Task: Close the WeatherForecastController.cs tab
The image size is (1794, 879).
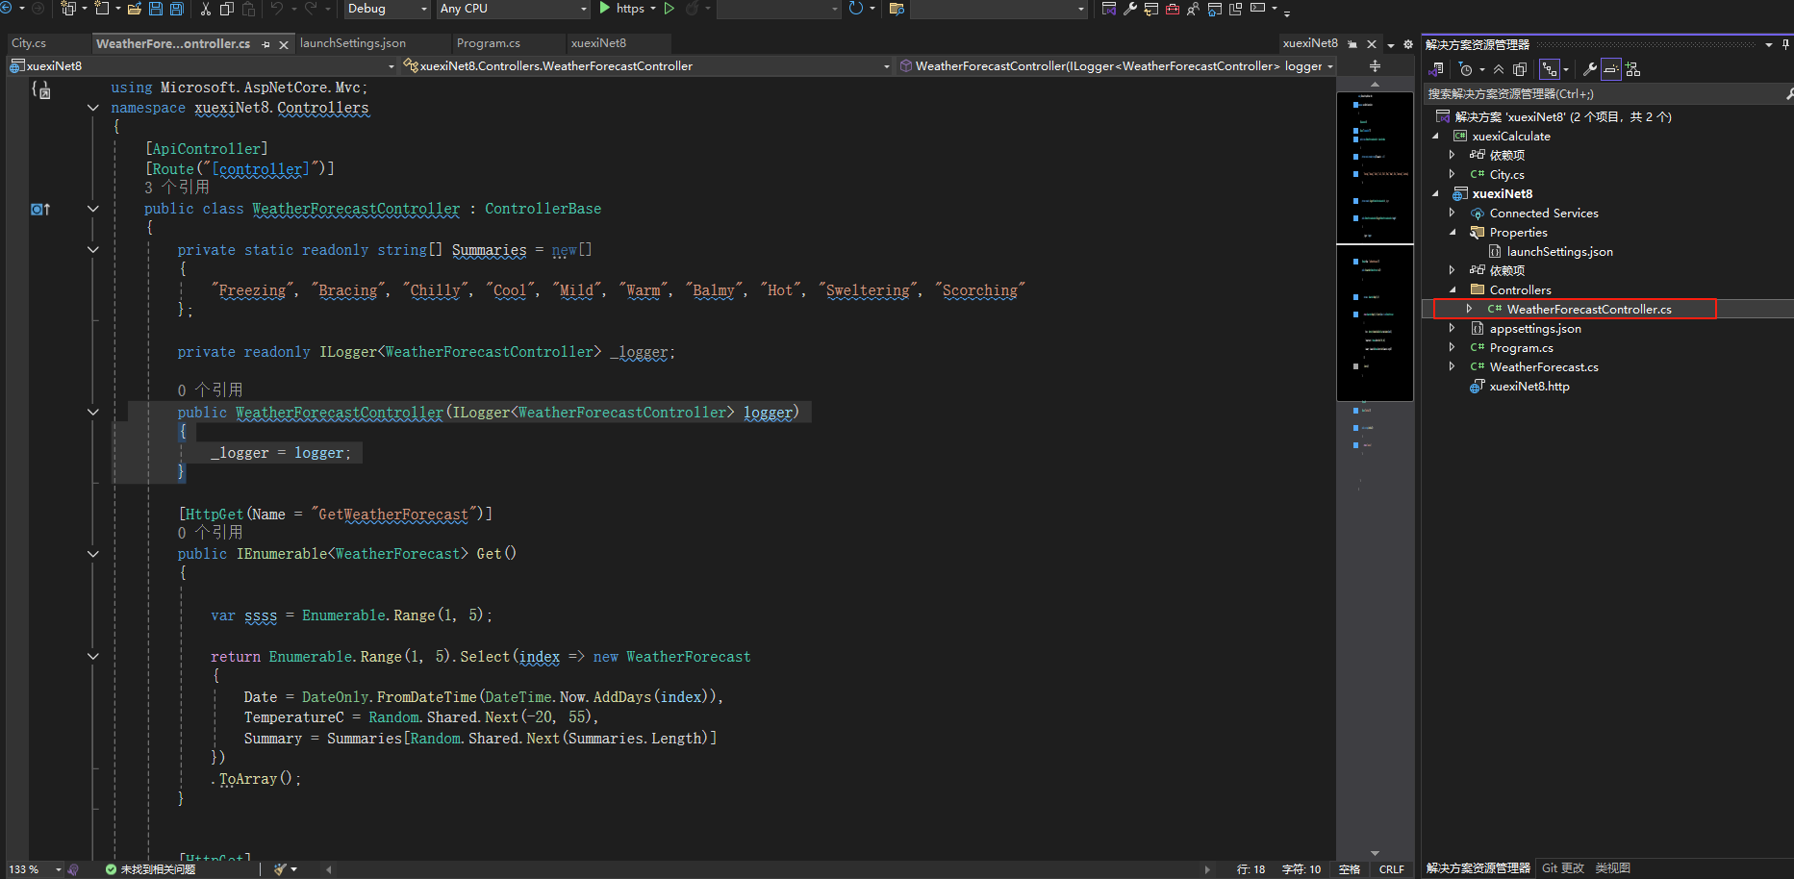Action: [x=284, y=44]
